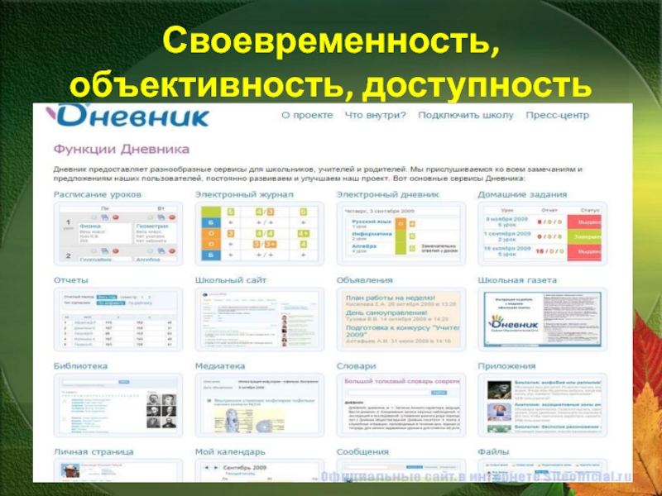Image resolution: width=662 pixels, height=496 pixels.
Task: Go to Что внутри? menu item
Action: pos(376,115)
